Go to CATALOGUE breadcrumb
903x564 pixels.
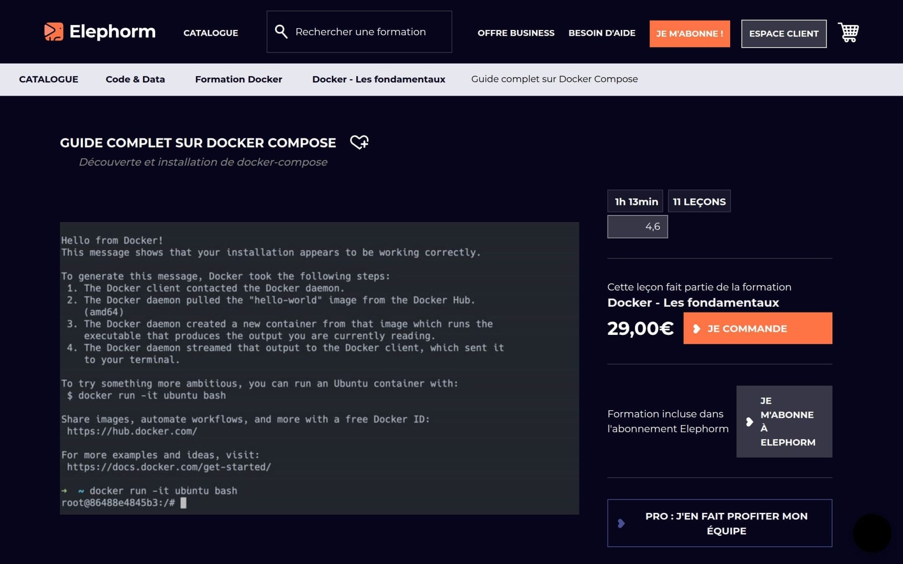tap(49, 79)
